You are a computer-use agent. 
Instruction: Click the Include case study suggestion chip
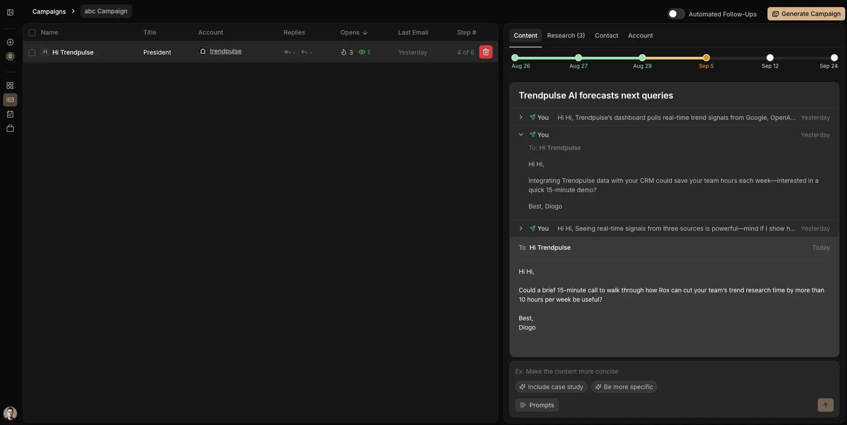[551, 387]
